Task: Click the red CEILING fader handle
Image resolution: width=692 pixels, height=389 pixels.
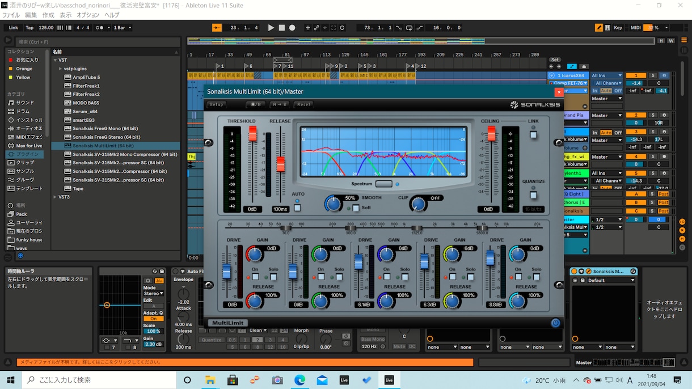Action: [492, 134]
